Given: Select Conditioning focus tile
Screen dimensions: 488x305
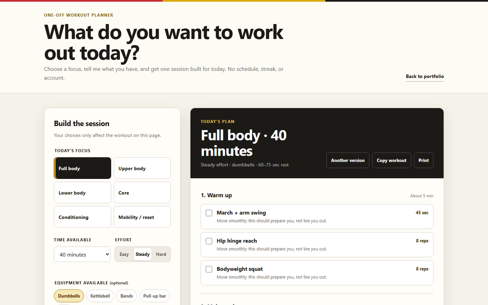Looking at the screenshot, I should pos(83,217).
